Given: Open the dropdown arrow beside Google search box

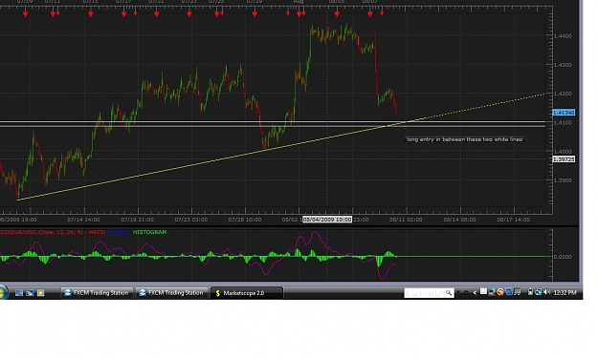Looking at the screenshot, I should pyautogui.click(x=458, y=292).
